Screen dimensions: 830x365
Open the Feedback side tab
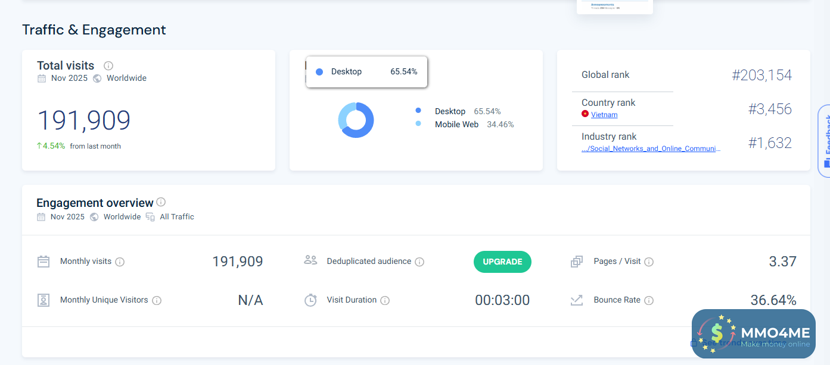coord(825,141)
